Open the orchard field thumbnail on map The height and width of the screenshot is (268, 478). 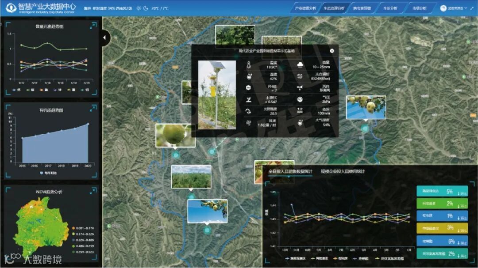[191, 177]
